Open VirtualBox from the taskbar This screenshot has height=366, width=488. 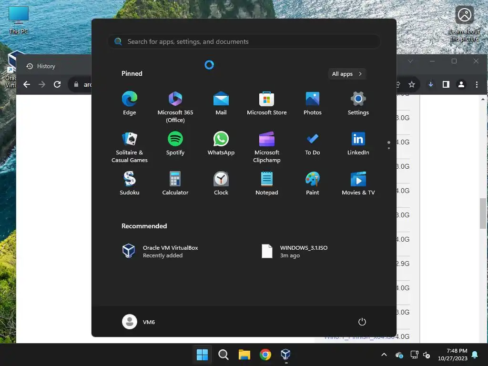(x=286, y=355)
